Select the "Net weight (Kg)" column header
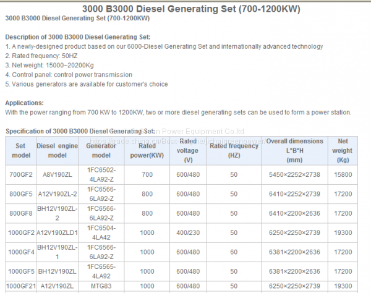 pyautogui.click(x=342, y=150)
